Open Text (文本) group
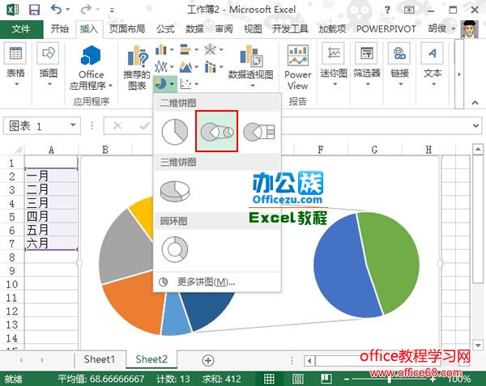 click(x=433, y=65)
